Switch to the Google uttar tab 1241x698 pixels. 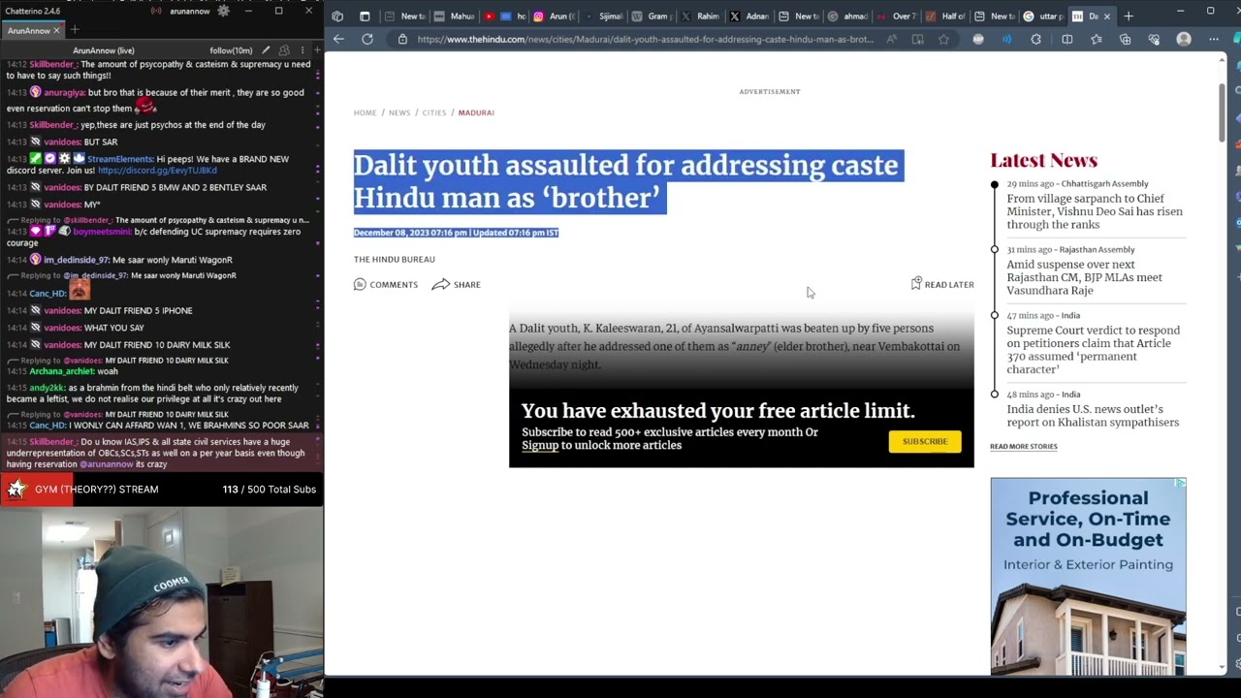(1044, 16)
